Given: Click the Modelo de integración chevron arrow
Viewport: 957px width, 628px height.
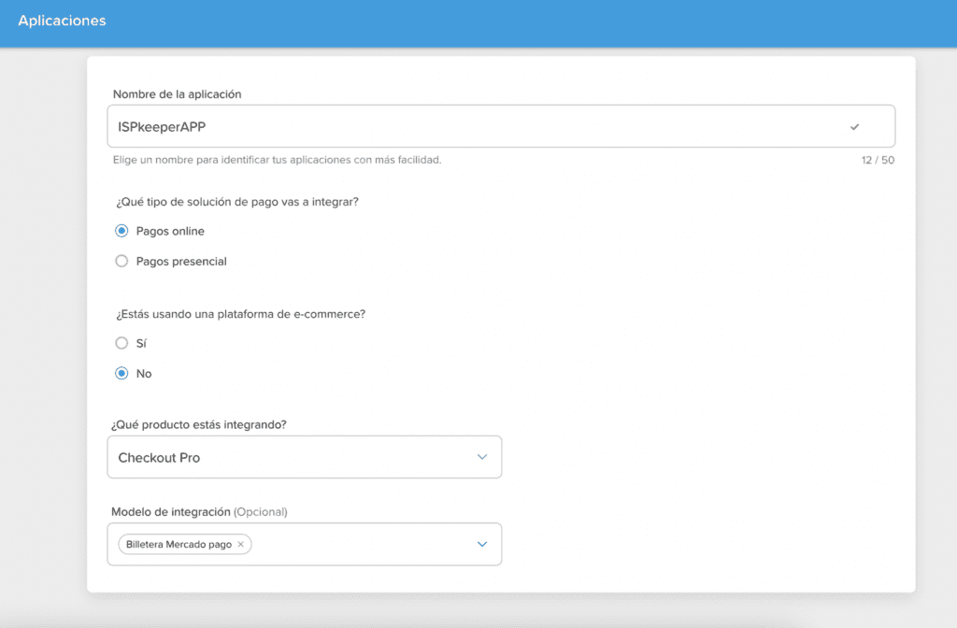Looking at the screenshot, I should coord(482,544).
